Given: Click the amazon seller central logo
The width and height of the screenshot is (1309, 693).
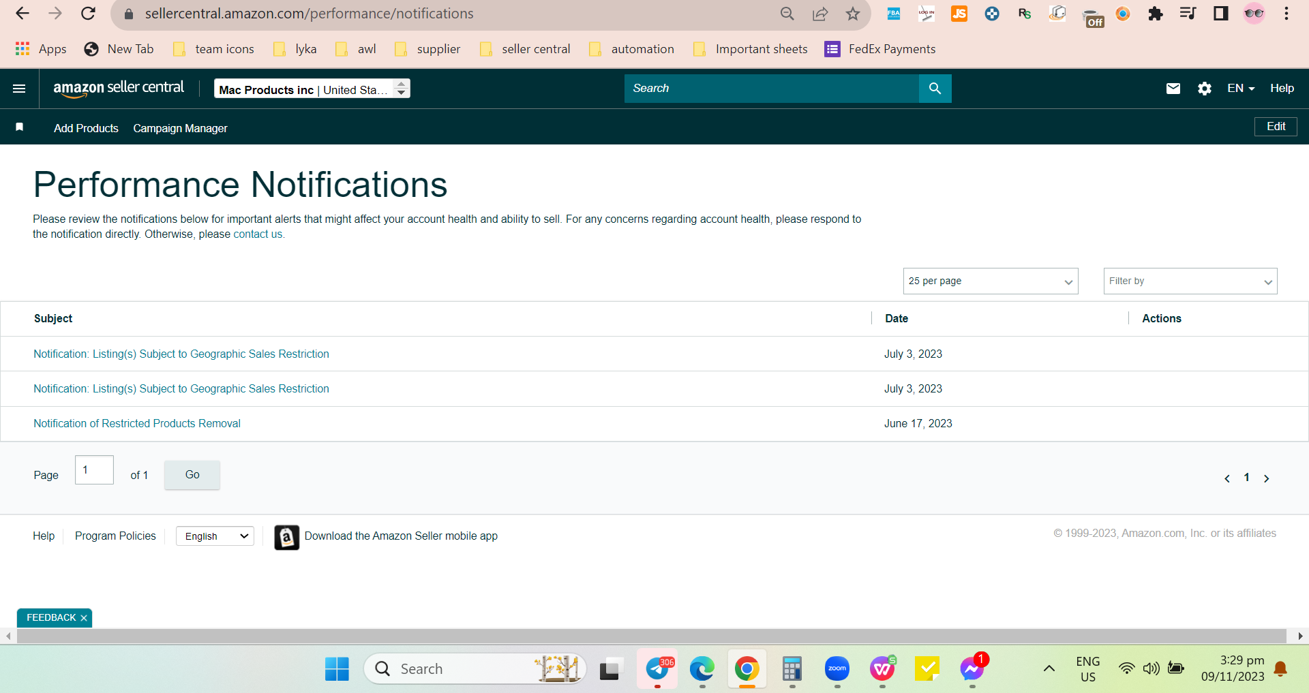Looking at the screenshot, I should (x=119, y=88).
